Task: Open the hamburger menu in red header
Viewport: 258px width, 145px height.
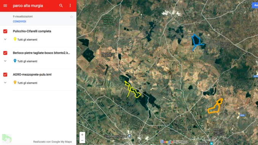Action: click(x=5, y=6)
